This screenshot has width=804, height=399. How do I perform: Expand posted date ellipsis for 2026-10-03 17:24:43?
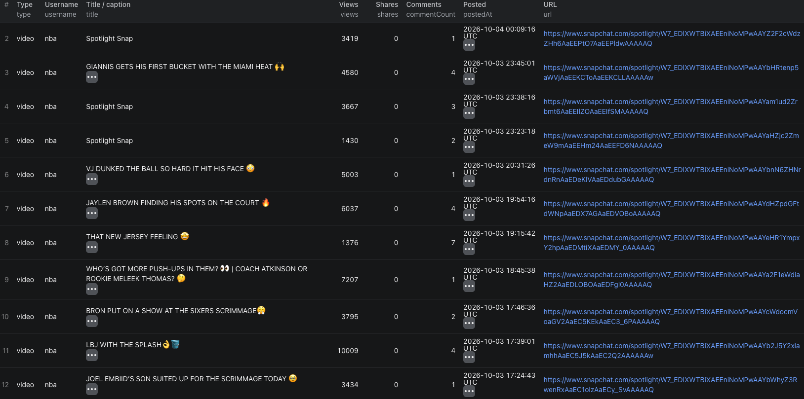pyautogui.click(x=469, y=391)
